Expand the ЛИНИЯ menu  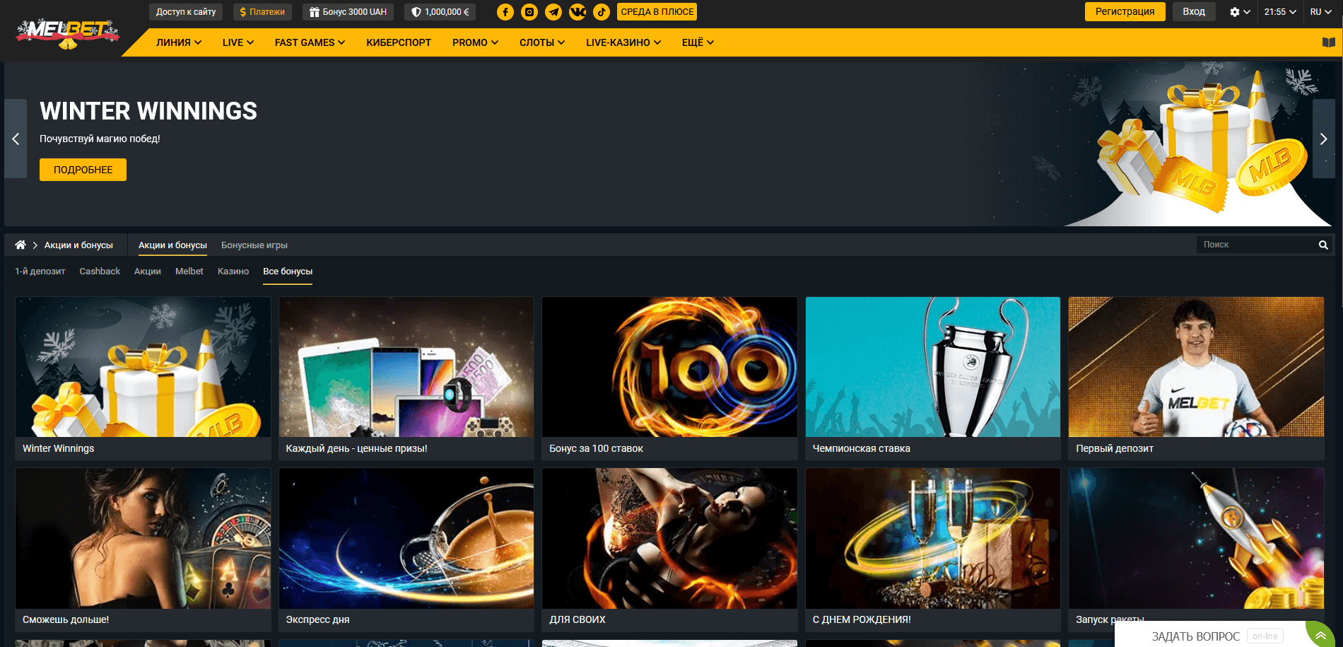(x=179, y=42)
